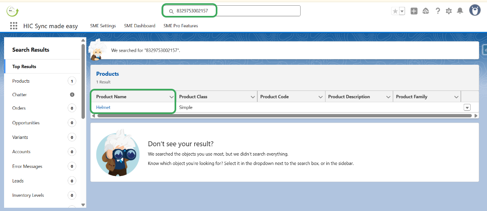Click the Products count badge 1
The height and width of the screenshot is (211, 487).
[x=72, y=81]
